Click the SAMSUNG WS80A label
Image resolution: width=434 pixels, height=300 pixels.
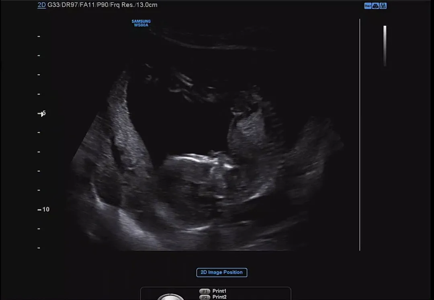click(141, 23)
